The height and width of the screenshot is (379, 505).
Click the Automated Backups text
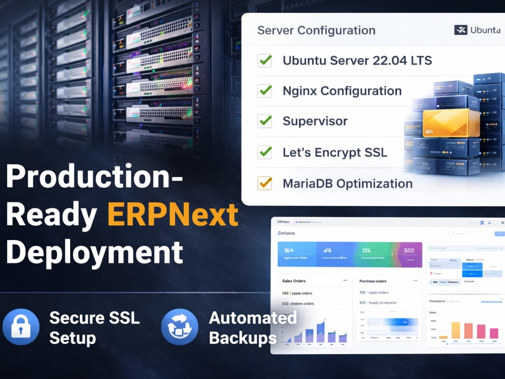[x=253, y=328]
